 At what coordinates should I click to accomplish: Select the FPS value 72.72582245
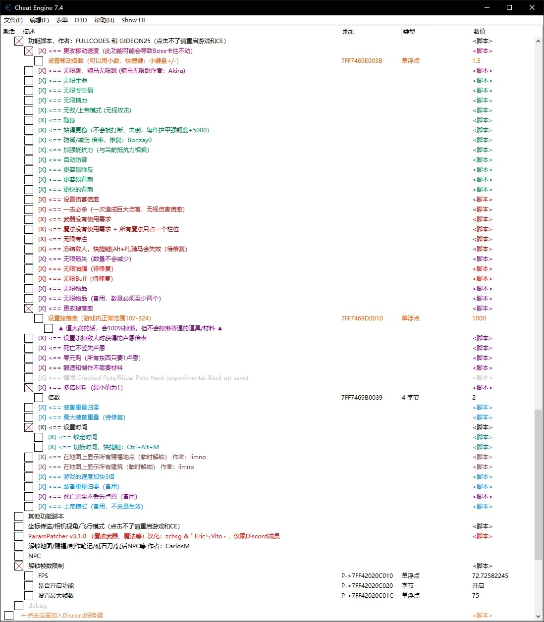[490, 576]
